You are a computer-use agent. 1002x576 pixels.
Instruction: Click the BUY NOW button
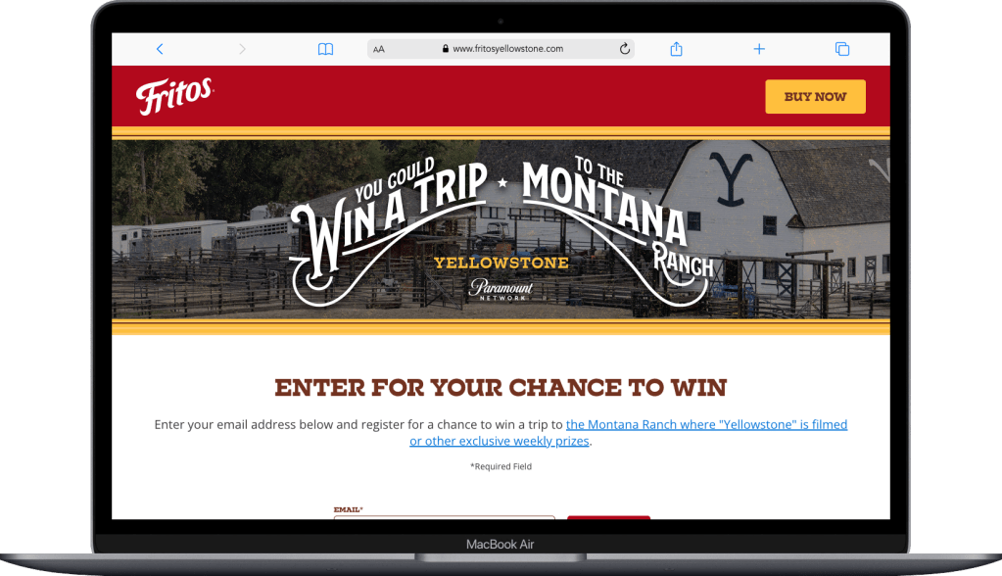815,97
